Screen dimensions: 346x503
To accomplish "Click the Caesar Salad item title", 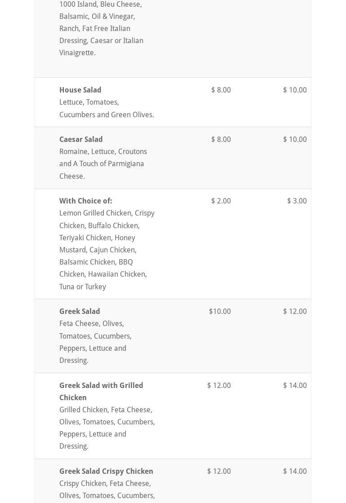I will (x=81, y=139).
